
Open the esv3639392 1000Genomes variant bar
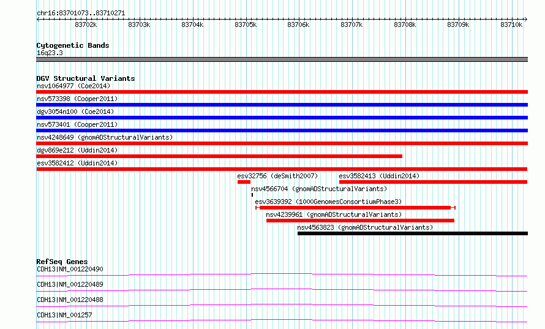point(355,208)
